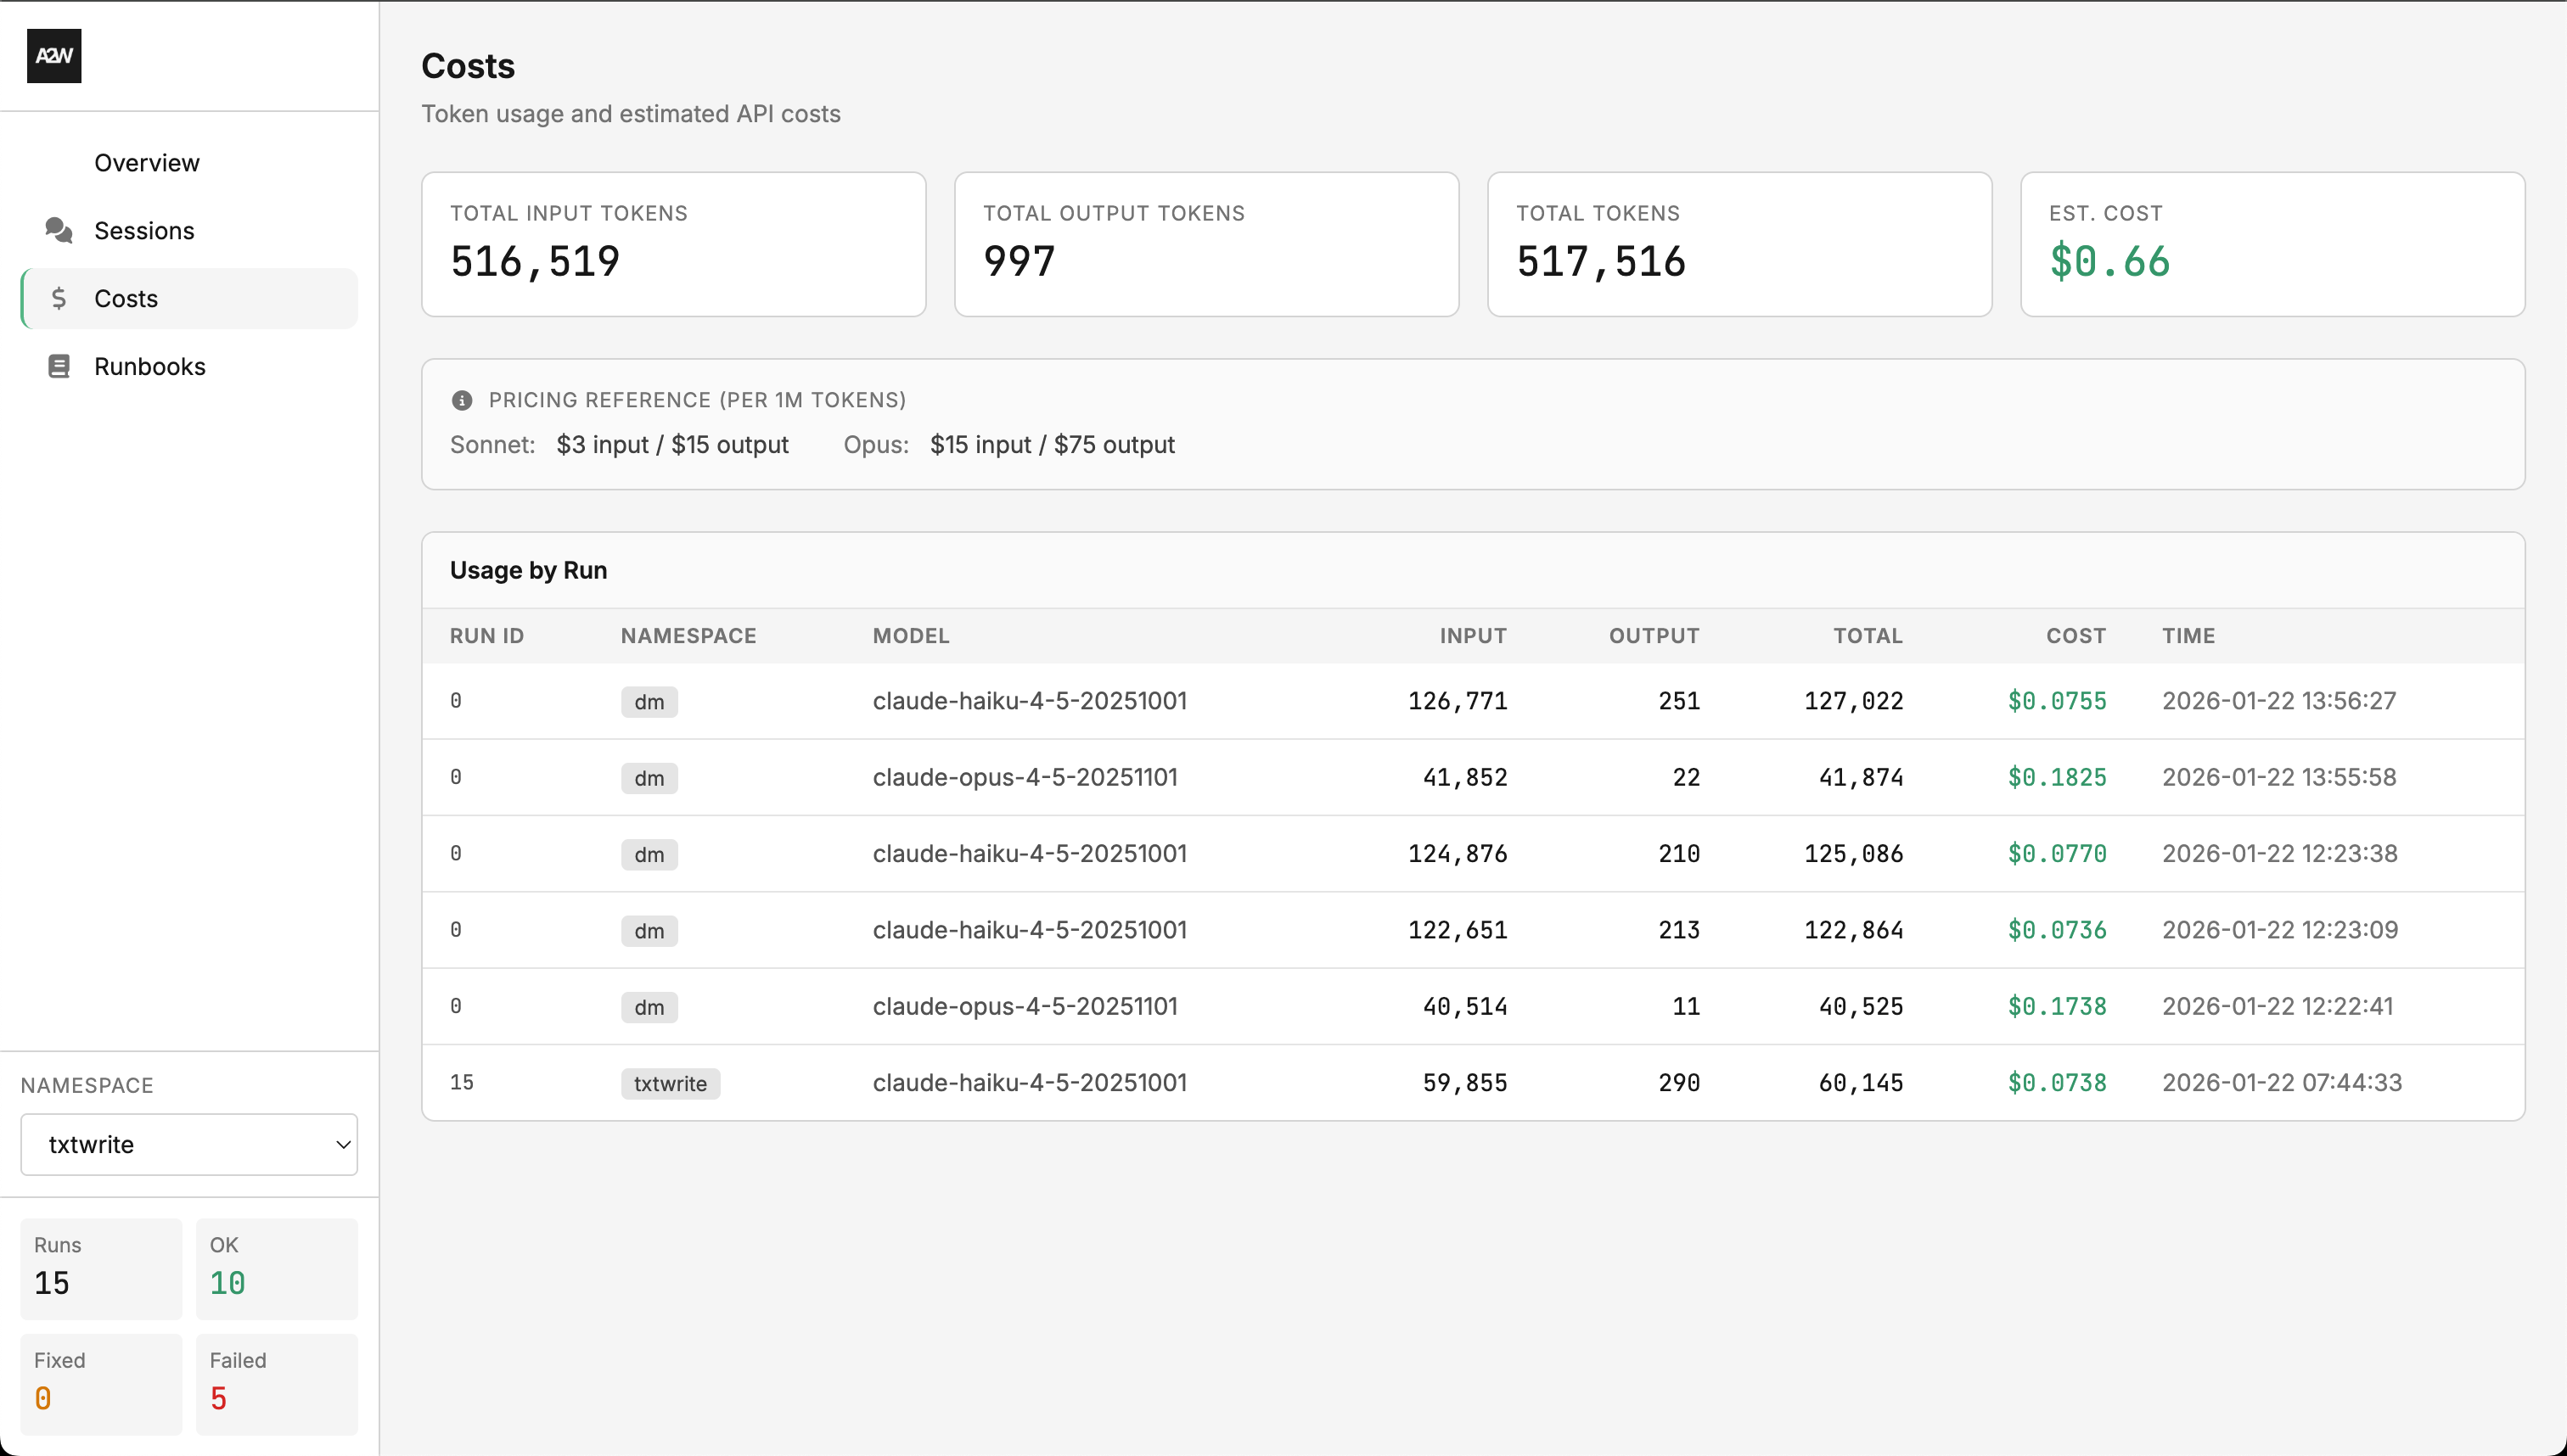Navigate to the Overview page
The height and width of the screenshot is (1456, 2567).
point(146,162)
